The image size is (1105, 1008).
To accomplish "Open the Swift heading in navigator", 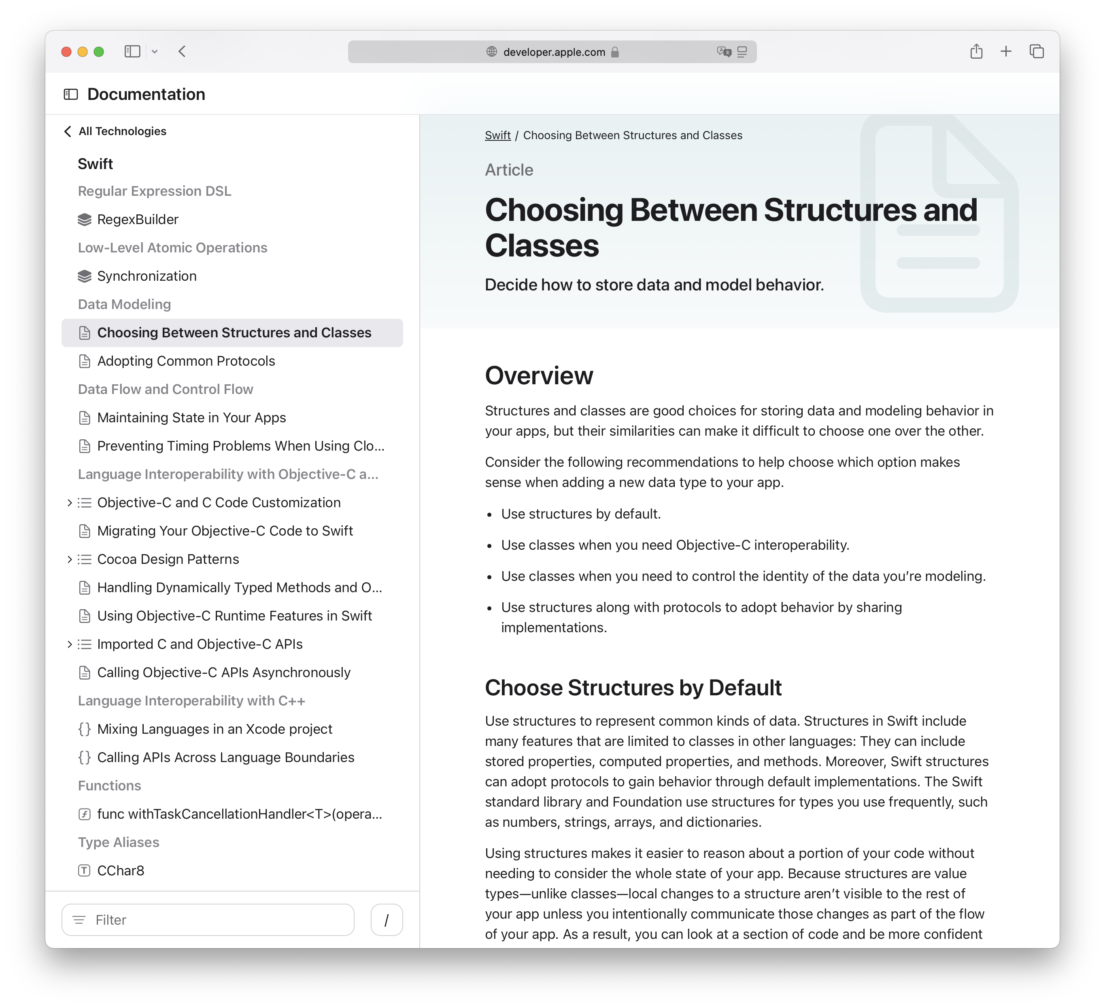I will pyautogui.click(x=96, y=164).
